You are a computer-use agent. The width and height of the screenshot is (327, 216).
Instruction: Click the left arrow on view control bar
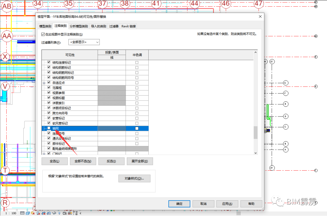pyautogui.click(x=81, y=213)
